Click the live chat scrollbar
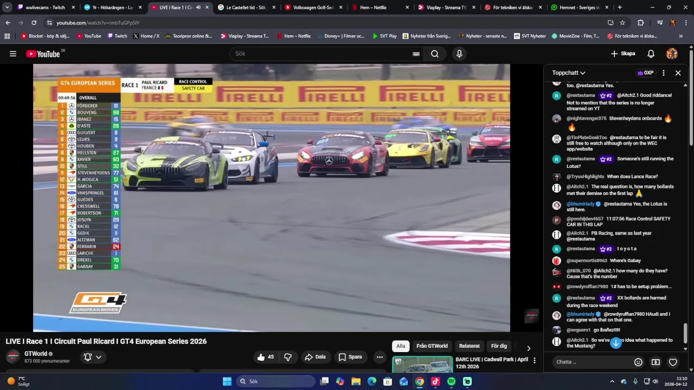 coord(685,333)
